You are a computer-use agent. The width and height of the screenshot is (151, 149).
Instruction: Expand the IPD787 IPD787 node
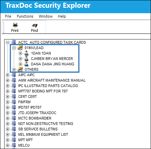[7, 107]
